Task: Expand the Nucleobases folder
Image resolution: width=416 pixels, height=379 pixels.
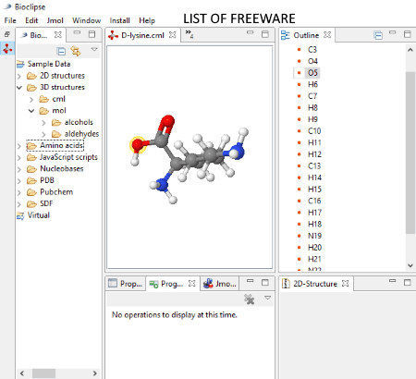Action: [19, 169]
